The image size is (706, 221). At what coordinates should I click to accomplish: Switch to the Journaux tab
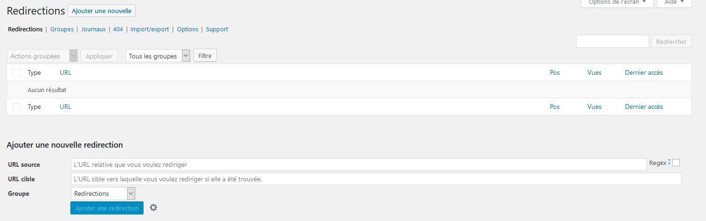[93, 29]
